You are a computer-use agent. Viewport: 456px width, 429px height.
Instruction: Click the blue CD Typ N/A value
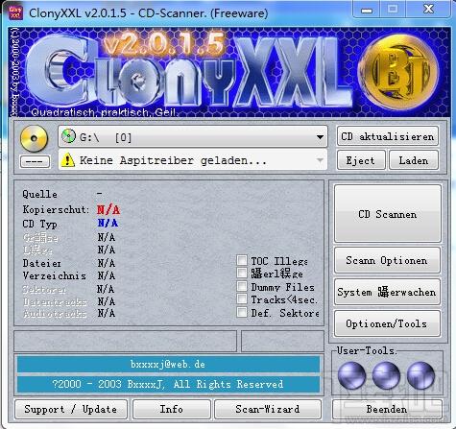pyautogui.click(x=108, y=223)
